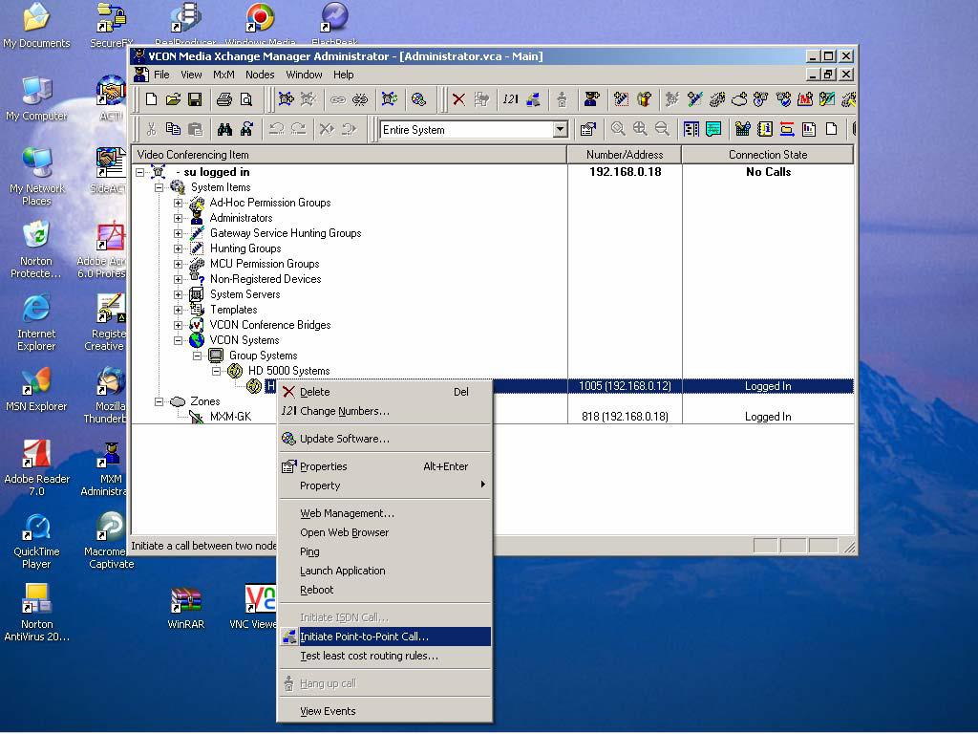
Task: Click the Save floppy disk toolbar icon
Action: (x=195, y=99)
